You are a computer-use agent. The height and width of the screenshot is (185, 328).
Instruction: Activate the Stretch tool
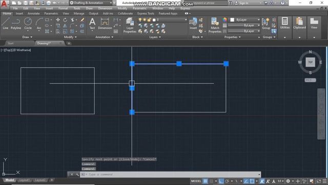(58, 31)
